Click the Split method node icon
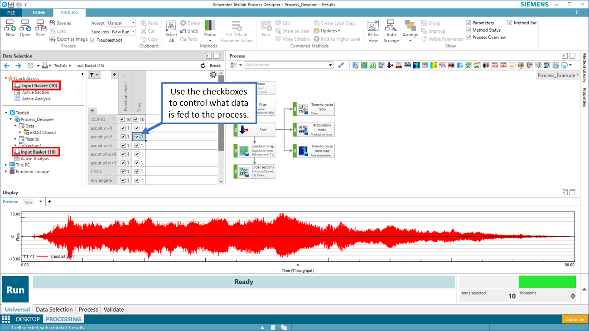The width and height of the screenshot is (589, 331). pyautogui.click(x=243, y=130)
